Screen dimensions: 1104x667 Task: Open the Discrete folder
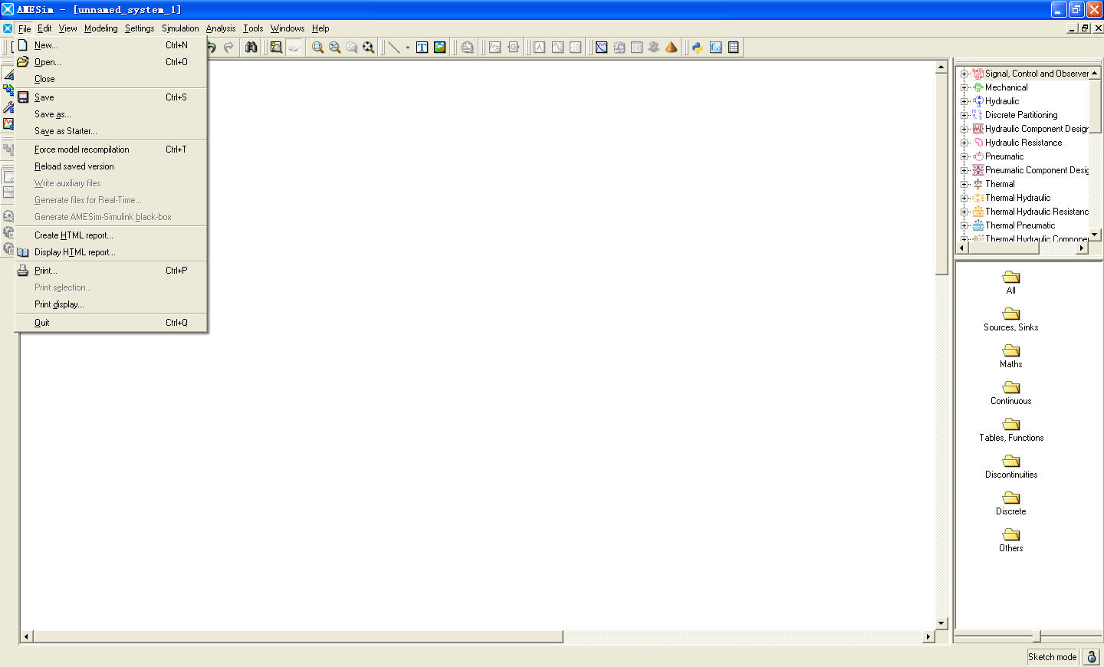tap(1011, 503)
